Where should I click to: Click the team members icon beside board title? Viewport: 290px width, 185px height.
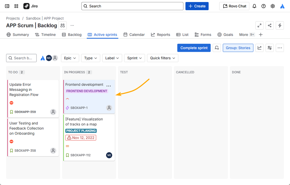coord(62,26)
